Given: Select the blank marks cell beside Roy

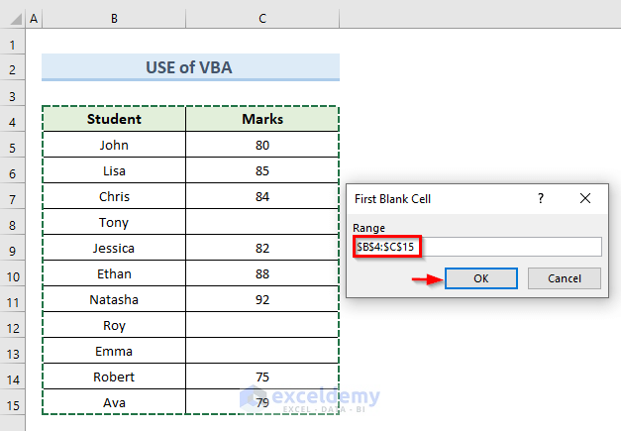Looking at the screenshot, I should point(262,326).
